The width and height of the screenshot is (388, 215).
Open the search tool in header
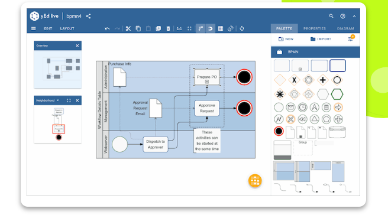(x=331, y=16)
